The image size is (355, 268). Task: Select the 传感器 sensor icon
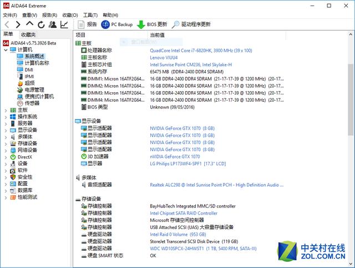20,103
